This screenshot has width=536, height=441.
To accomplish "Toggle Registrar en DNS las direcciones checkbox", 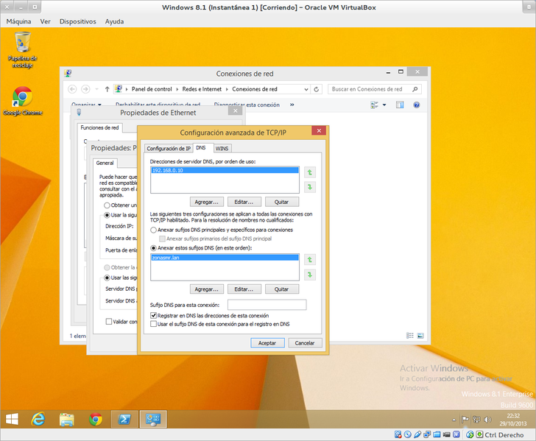I will 153,316.
